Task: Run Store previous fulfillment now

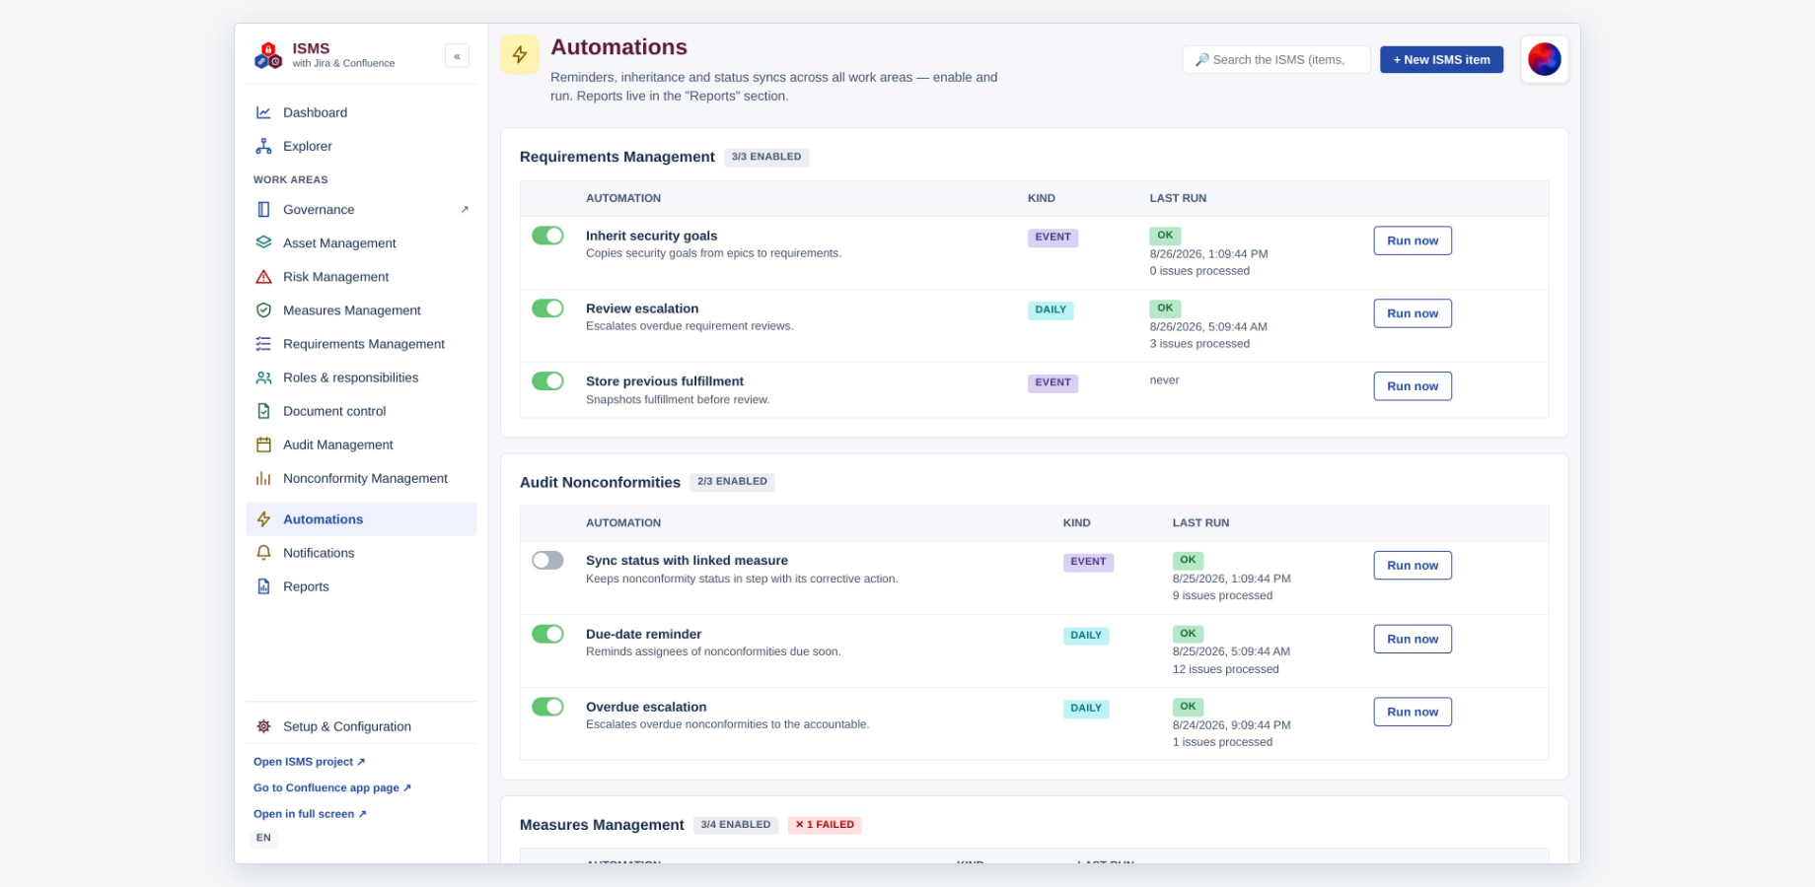Action: click(1413, 386)
